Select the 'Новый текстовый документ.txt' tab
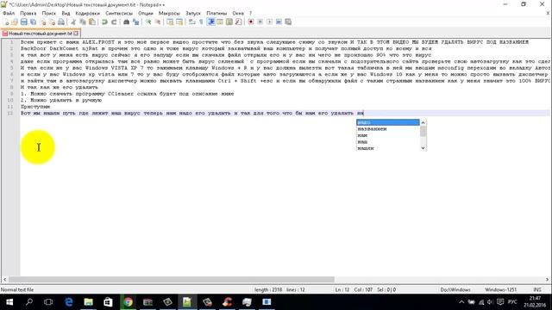552x310 pixels. [x=41, y=34]
